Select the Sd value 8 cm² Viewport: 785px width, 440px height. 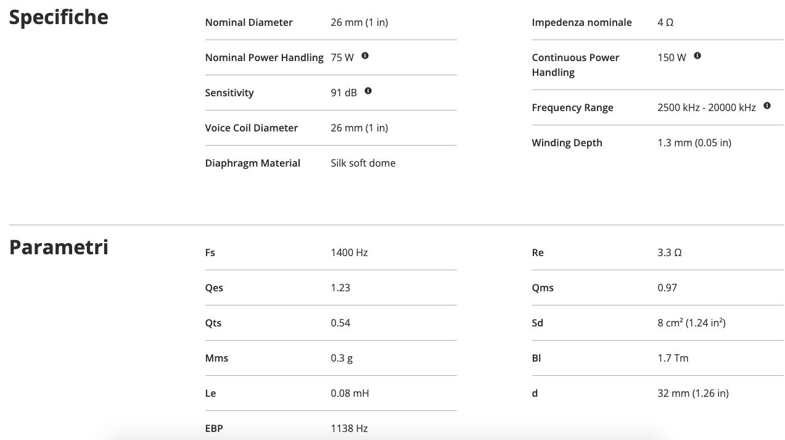(x=691, y=323)
